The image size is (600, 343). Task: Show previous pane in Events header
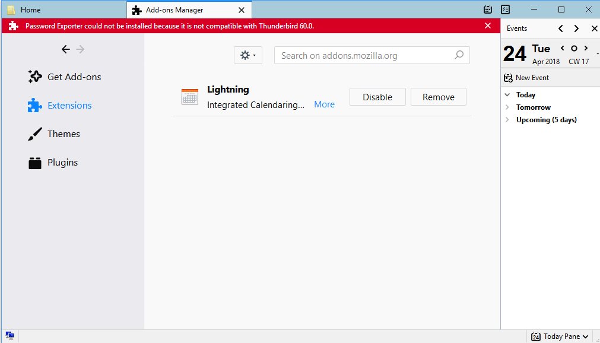561,28
